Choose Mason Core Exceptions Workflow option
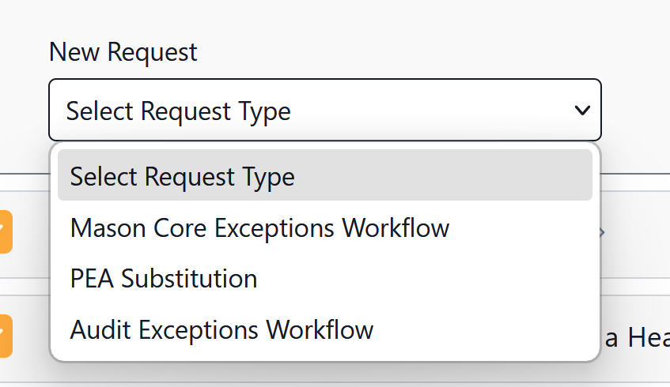This screenshot has height=387, width=670. click(259, 228)
